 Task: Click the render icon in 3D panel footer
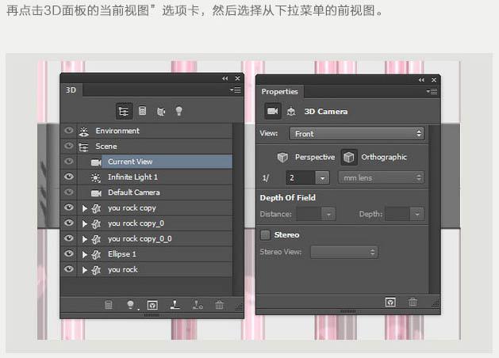coord(153,304)
